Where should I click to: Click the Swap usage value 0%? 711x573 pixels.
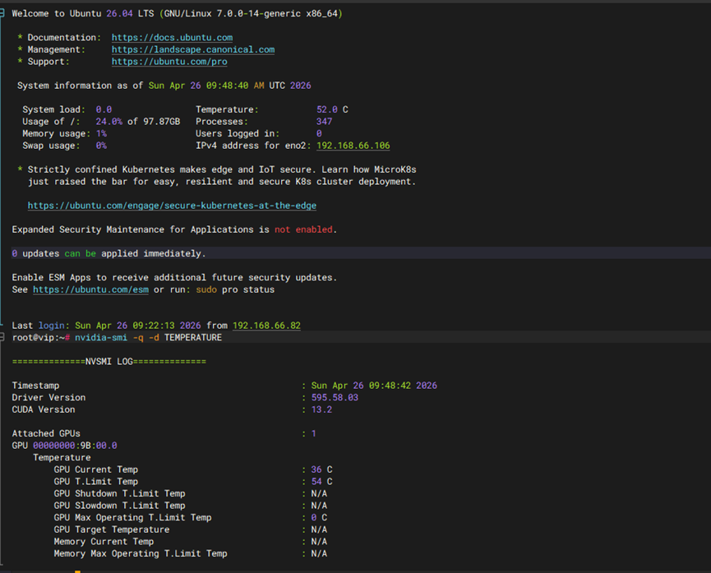pyautogui.click(x=101, y=146)
